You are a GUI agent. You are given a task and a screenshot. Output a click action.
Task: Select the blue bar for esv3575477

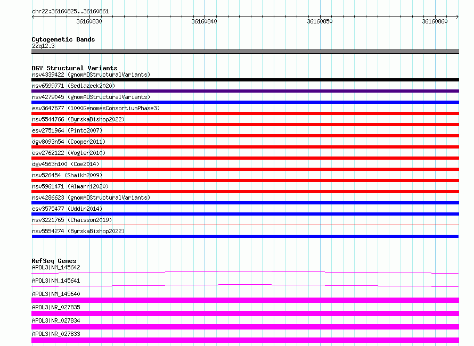point(245,214)
